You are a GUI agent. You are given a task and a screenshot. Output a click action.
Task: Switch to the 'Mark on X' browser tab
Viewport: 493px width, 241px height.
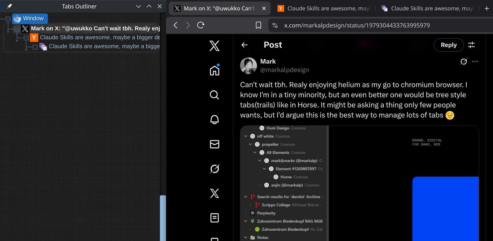[219, 8]
